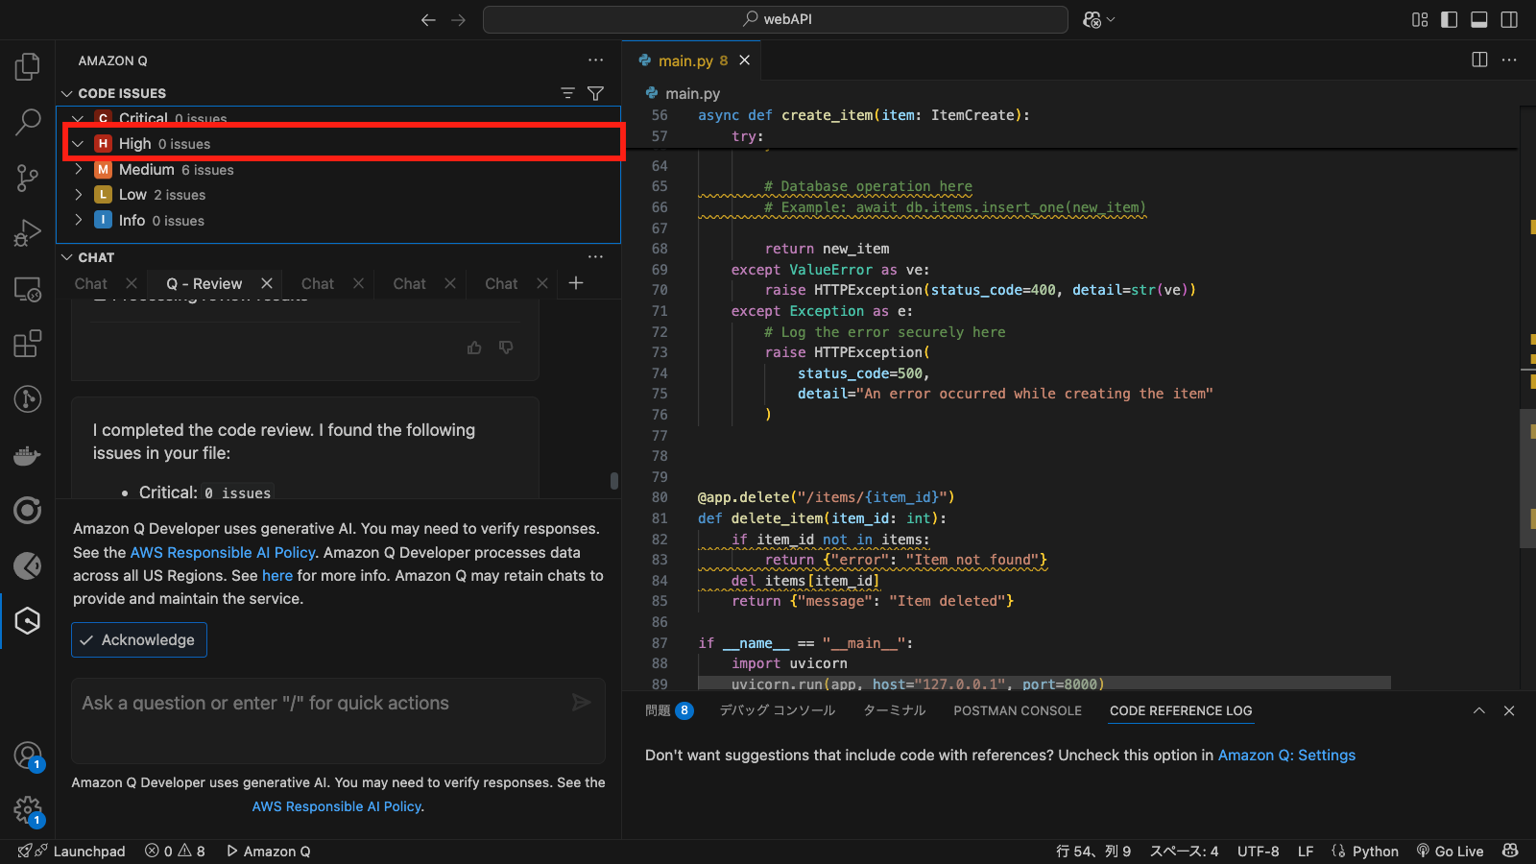Open the AWS Responsible AI Policy link
The width and height of the screenshot is (1536, 864).
click(222, 552)
